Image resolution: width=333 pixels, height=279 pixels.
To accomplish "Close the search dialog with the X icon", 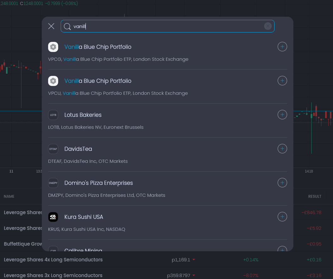I will coord(51,26).
